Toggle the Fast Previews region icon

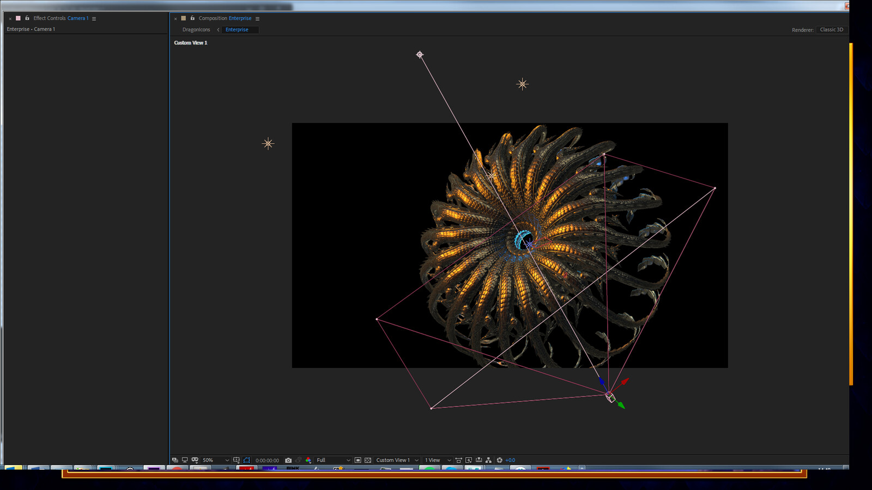click(358, 460)
